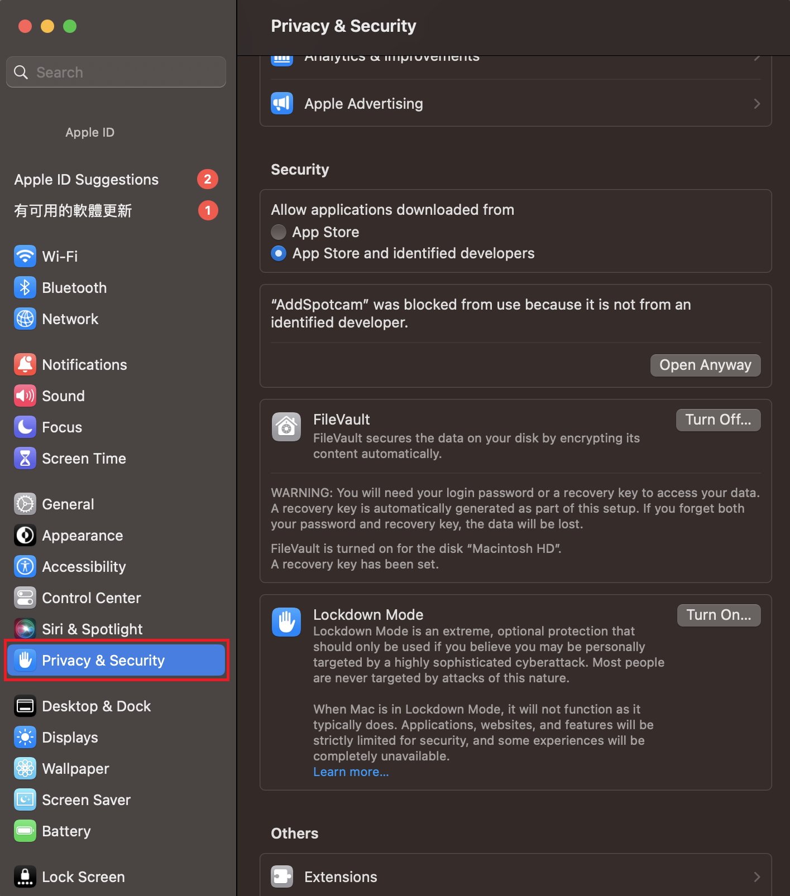Click the Bluetooth icon in sidebar
790x896 pixels.
[25, 288]
